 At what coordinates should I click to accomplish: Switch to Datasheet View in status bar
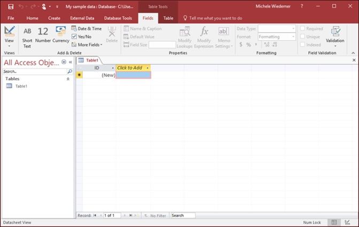(x=334, y=222)
